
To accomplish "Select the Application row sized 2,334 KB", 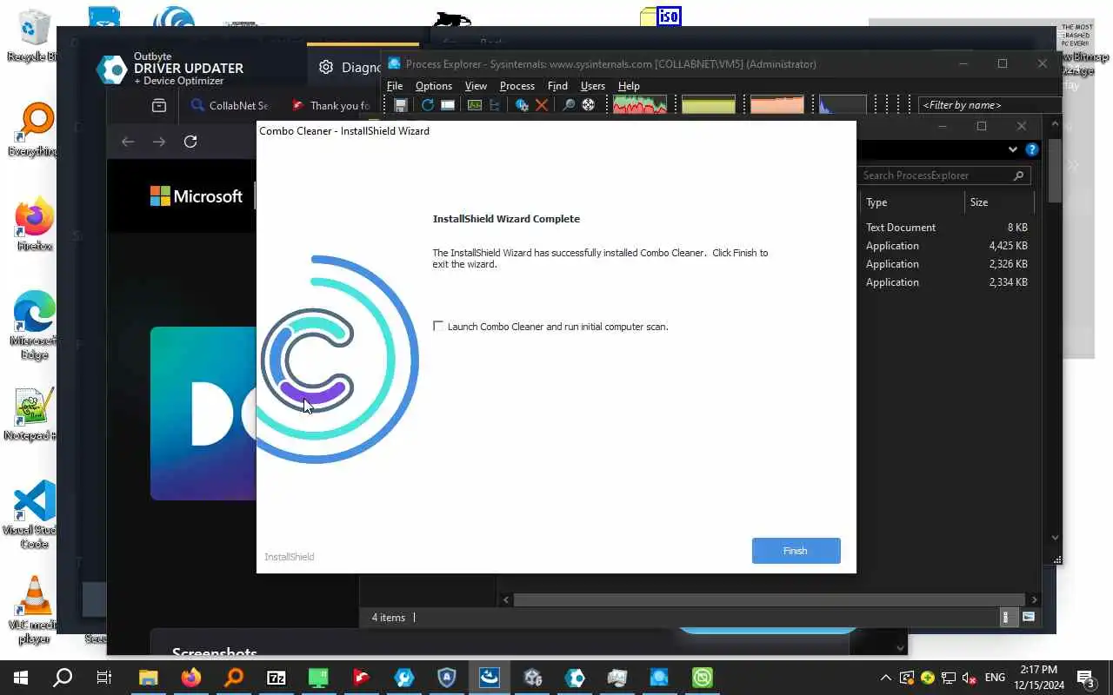I will pos(947,282).
